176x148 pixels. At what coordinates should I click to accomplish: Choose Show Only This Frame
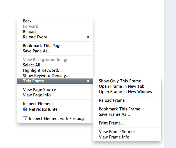click(120, 81)
